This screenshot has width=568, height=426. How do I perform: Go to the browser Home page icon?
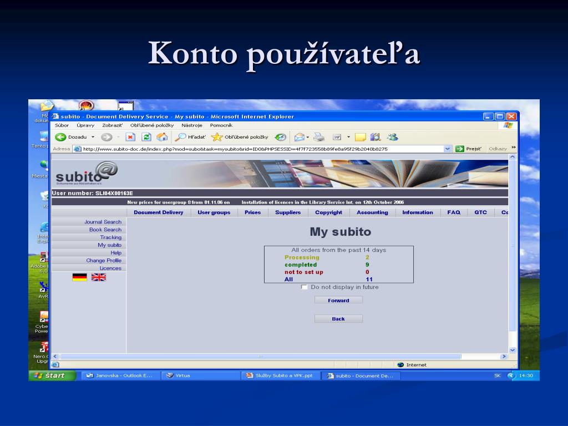click(x=162, y=137)
